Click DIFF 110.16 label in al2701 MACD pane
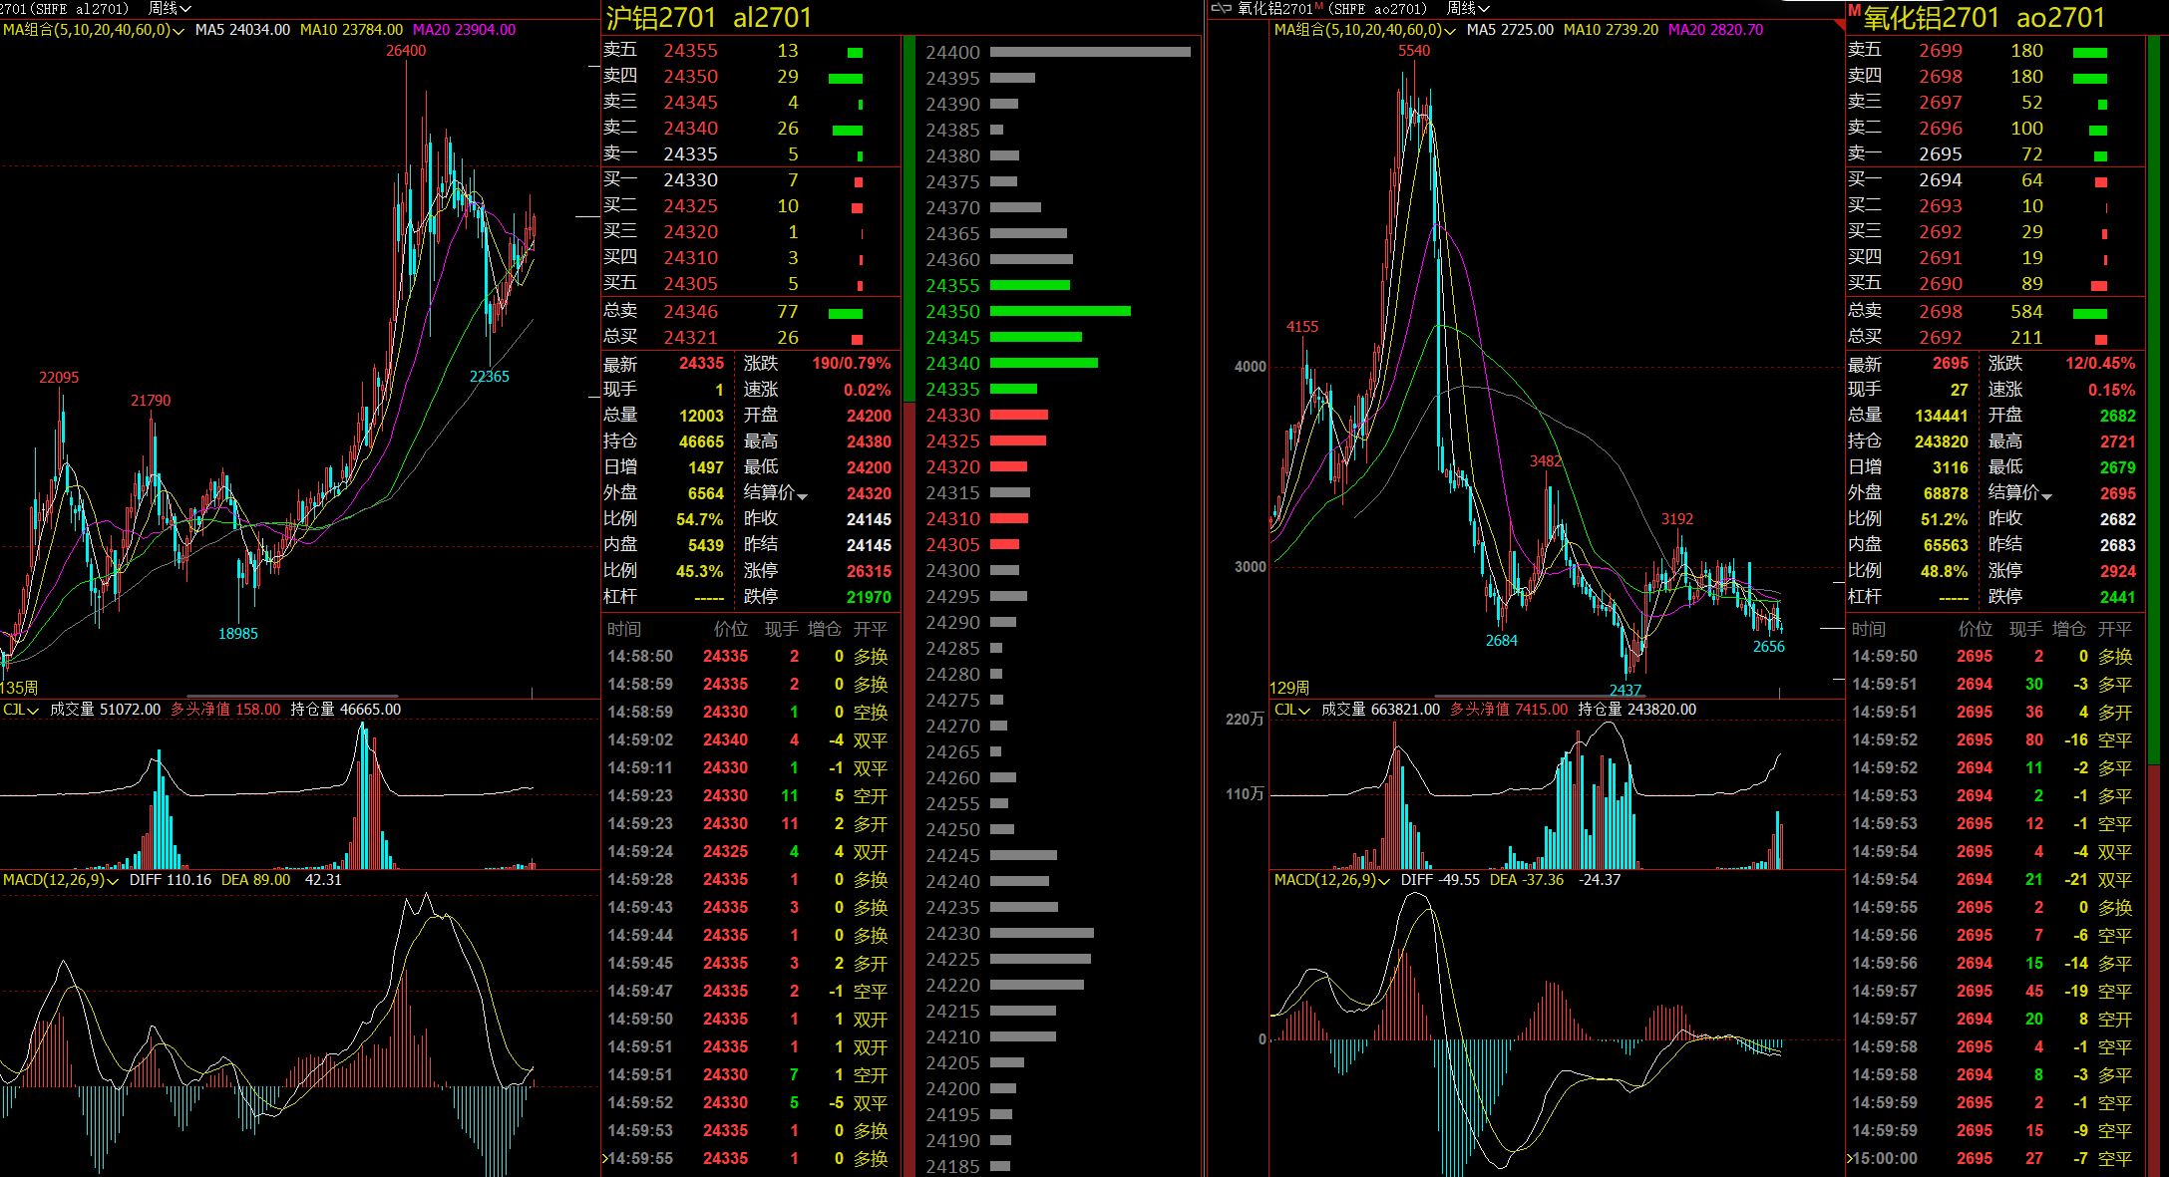 [171, 880]
